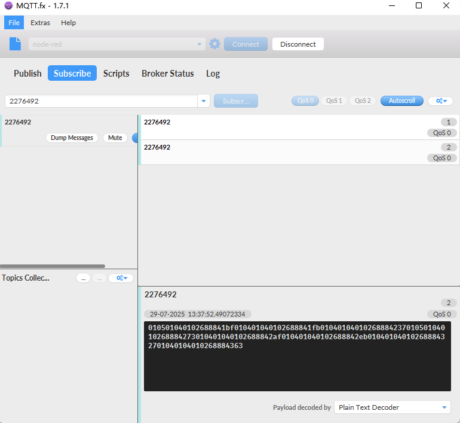Open Topics Collector settings gear dropdown
460x423 pixels.
click(x=121, y=278)
